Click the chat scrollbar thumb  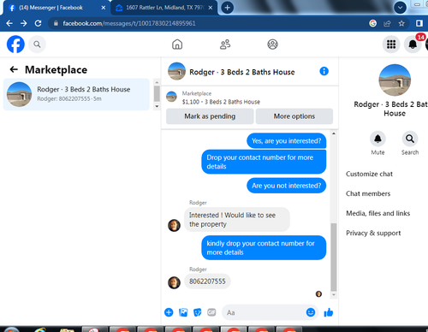click(334, 257)
